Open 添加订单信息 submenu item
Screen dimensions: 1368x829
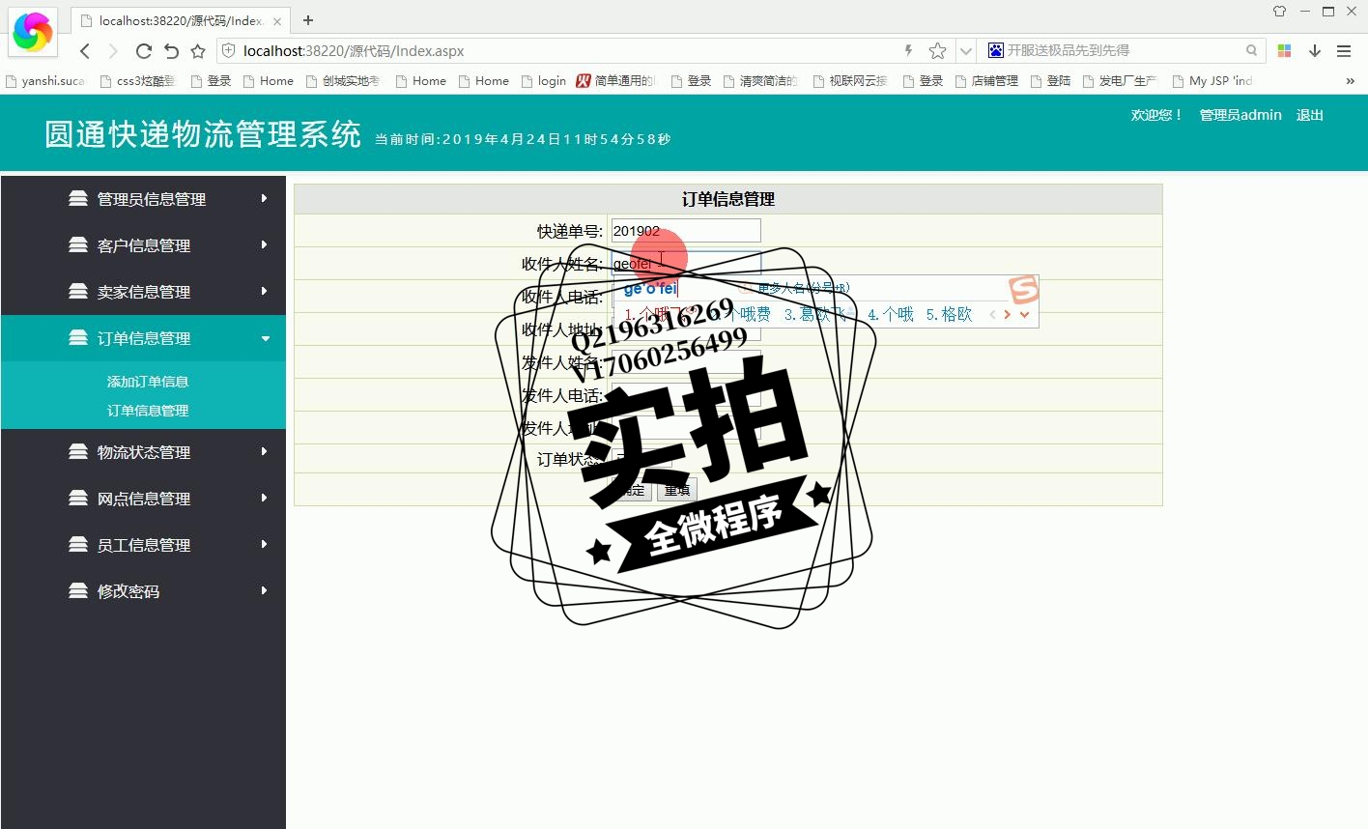coord(148,382)
